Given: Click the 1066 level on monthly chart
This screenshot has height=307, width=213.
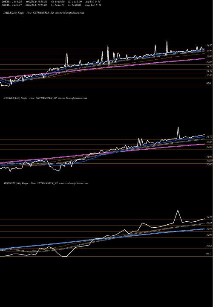Looking at the screenshot, I should [x=210, y=246].
